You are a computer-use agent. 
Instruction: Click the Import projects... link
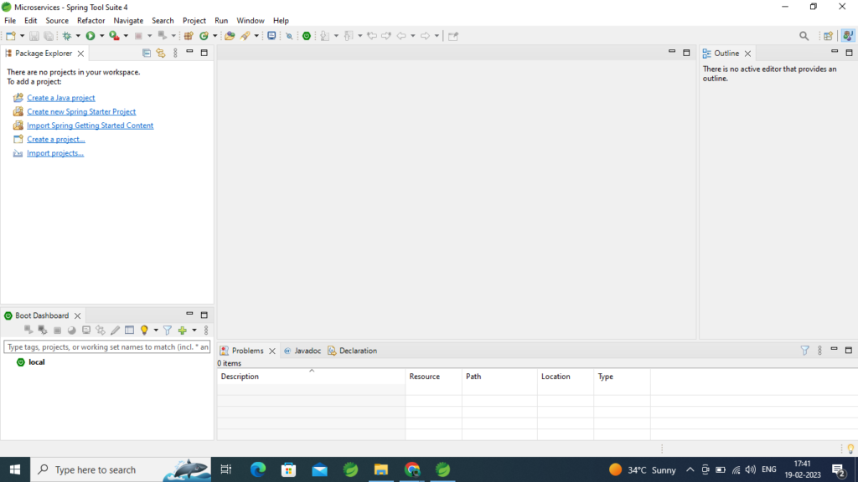coord(55,153)
